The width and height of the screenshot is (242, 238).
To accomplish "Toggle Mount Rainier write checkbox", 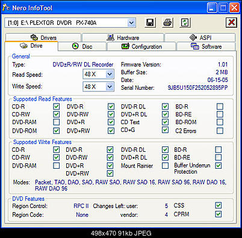I will (165, 166).
